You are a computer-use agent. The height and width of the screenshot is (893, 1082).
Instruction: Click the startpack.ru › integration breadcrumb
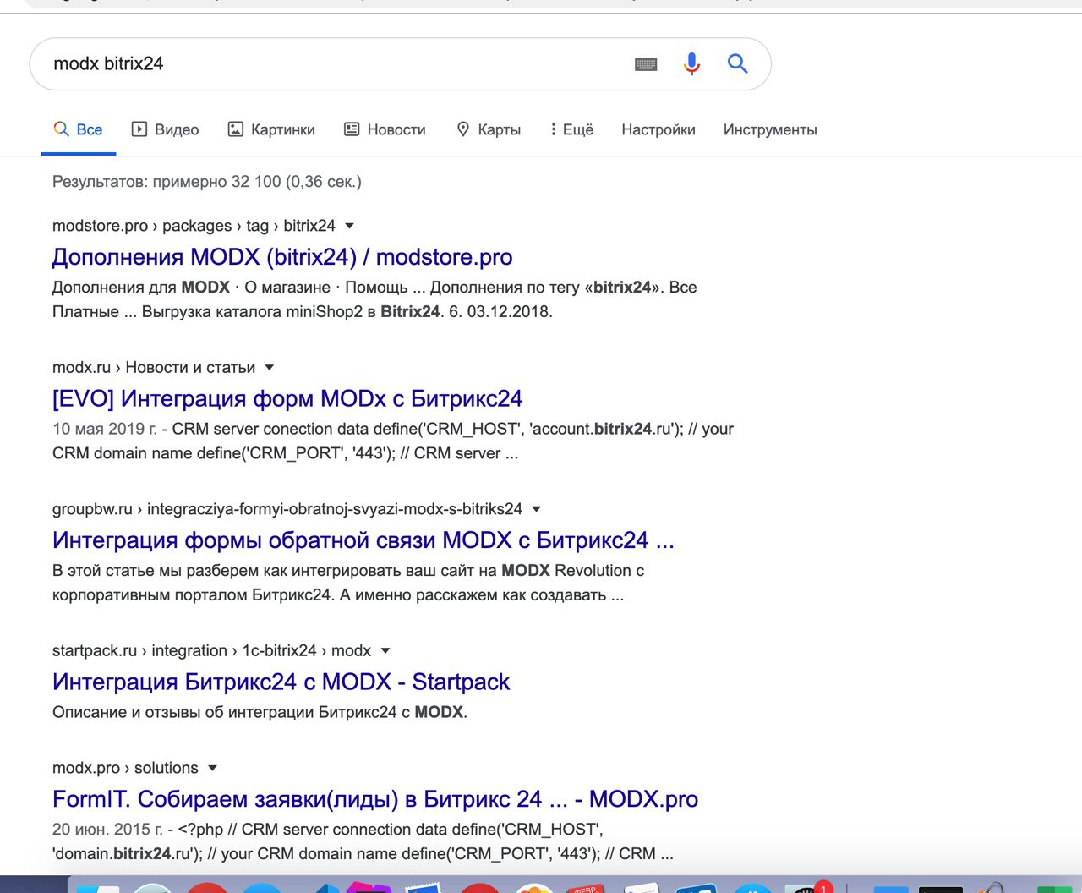[211, 651]
